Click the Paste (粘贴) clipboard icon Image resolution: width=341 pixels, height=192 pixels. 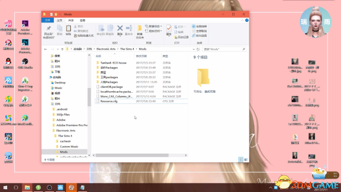click(68, 30)
